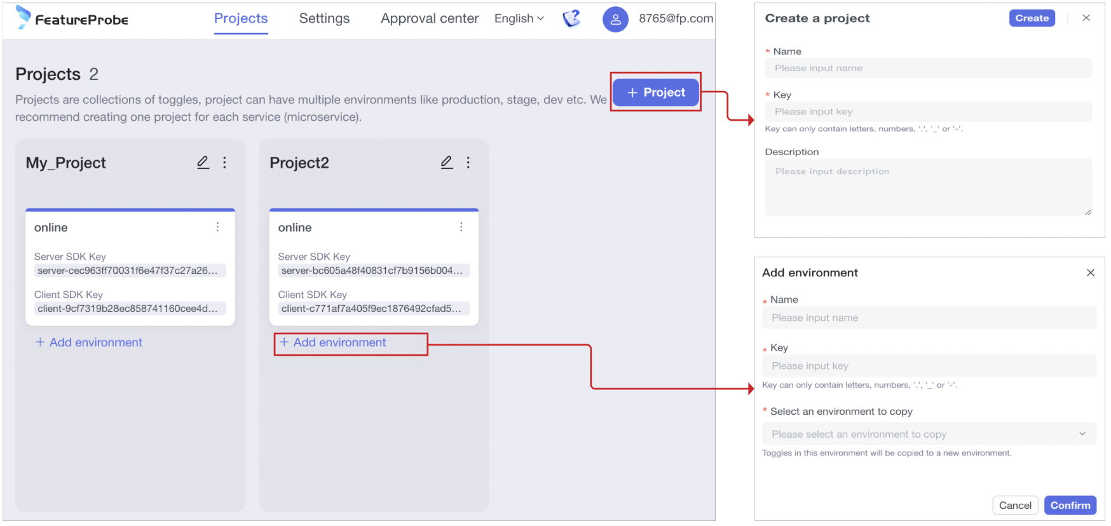1111x526 pixels.
Task: Click the Name field in Add environment
Action: point(929,318)
